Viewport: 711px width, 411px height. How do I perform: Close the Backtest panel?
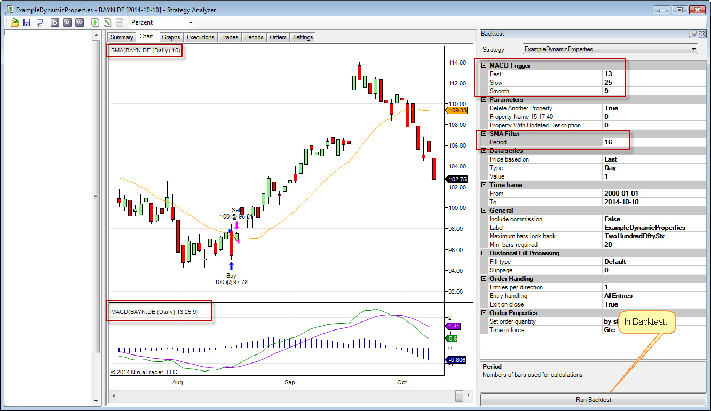(x=701, y=34)
